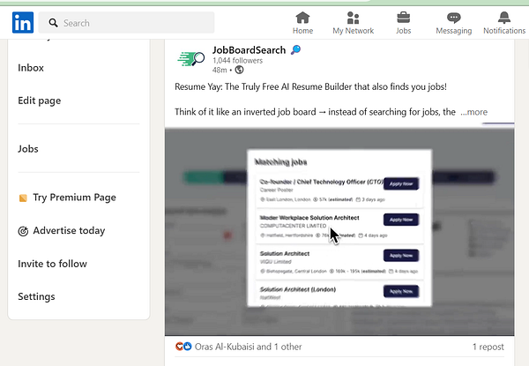
Task: Click the Matching jobs heading
Action: tap(280, 162)
